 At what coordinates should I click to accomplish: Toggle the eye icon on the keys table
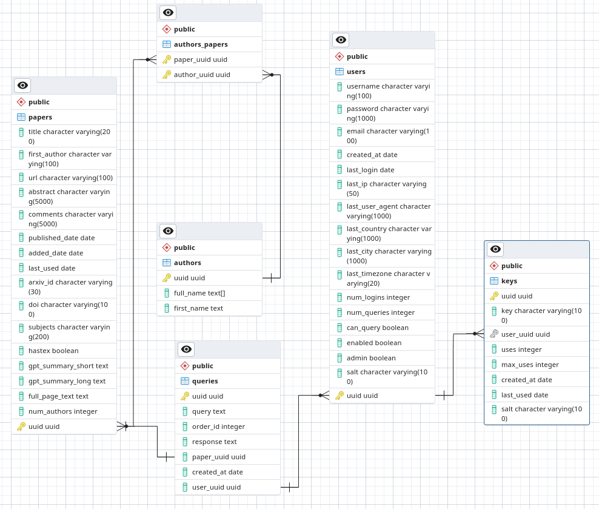click(495, 249)
